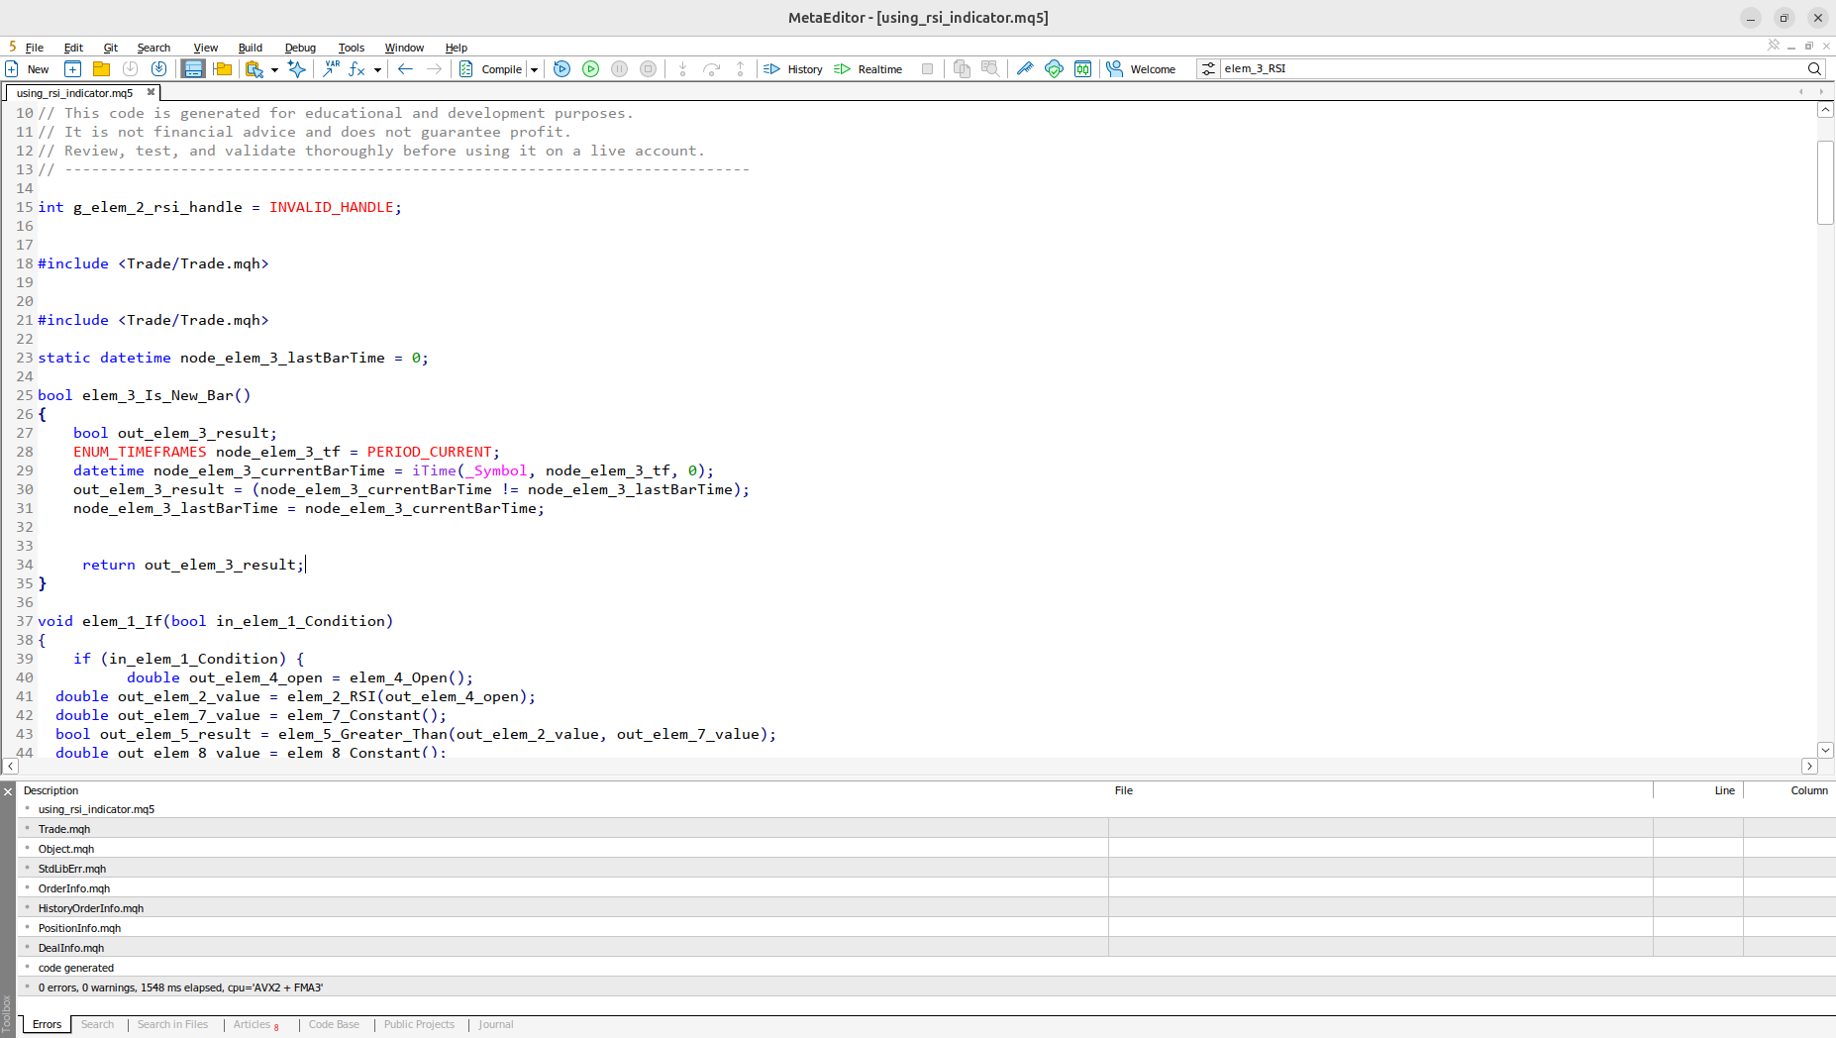
Task: Switch to the Journal toolbox tab
Action: pyautogui.click(x=496, y=1024)
